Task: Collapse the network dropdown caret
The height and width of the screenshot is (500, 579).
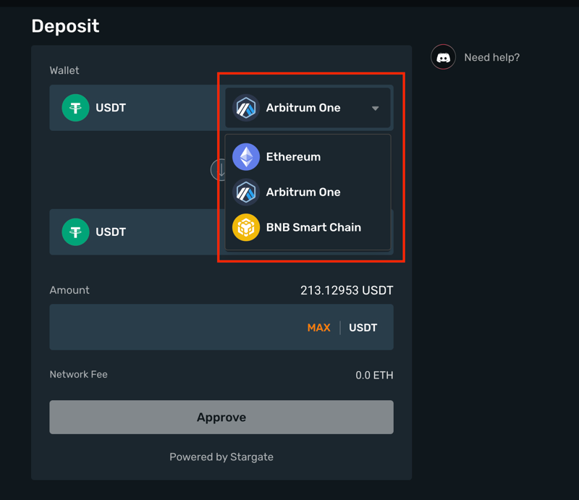Action: (x=375, y=109)
